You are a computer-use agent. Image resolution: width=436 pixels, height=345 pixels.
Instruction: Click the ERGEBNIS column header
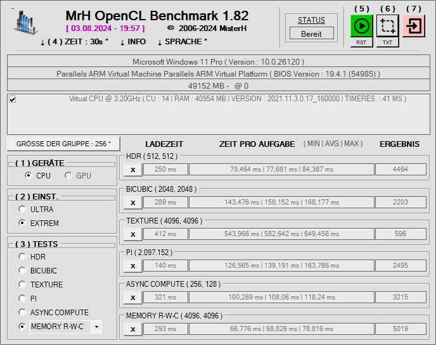pyautogui.click(x=400, y=144)
